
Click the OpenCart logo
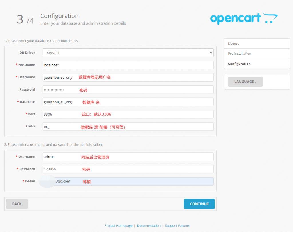243,18
